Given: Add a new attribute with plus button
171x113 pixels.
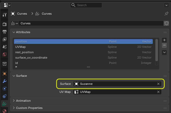Looking at the screenshot, I should click(165, 40).
